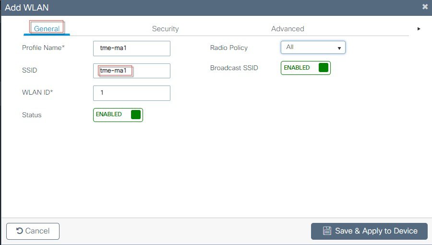Screen dimensions: 432x245
Task: Toggle the Broadcast SSID switch
Action: tap(306, 68)
